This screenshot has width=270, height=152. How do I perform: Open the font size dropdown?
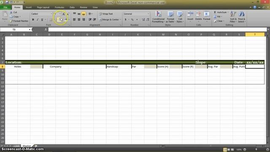(60, 14)
